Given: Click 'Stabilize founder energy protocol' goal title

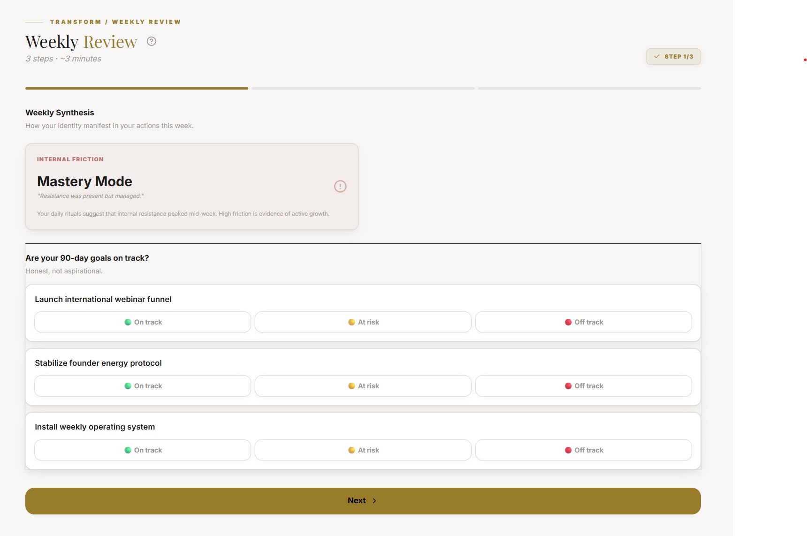Looking at the screenshot, I should coord(98,363).
